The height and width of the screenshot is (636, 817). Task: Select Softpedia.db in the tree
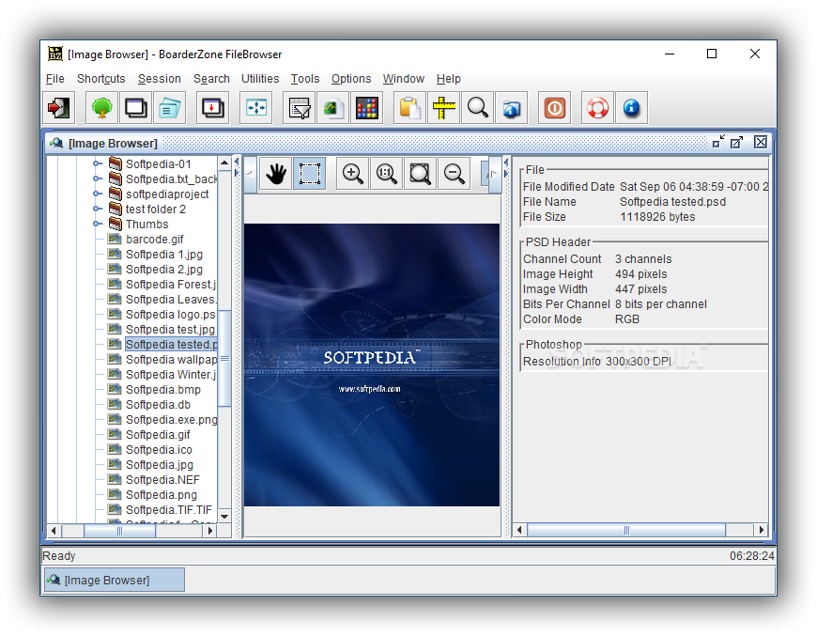[158, 405]
